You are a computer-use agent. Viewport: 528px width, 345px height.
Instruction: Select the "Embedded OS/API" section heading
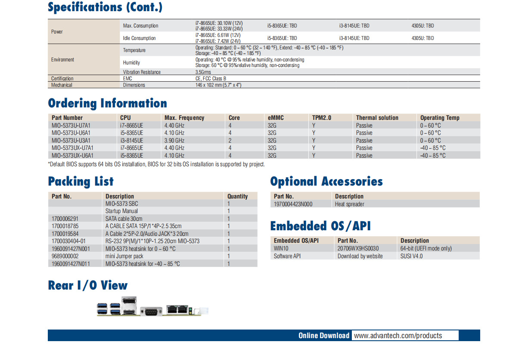point(320,226)
